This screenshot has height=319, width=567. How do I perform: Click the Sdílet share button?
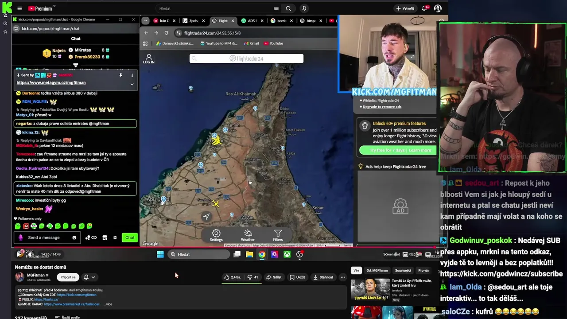tap(273, 277)
